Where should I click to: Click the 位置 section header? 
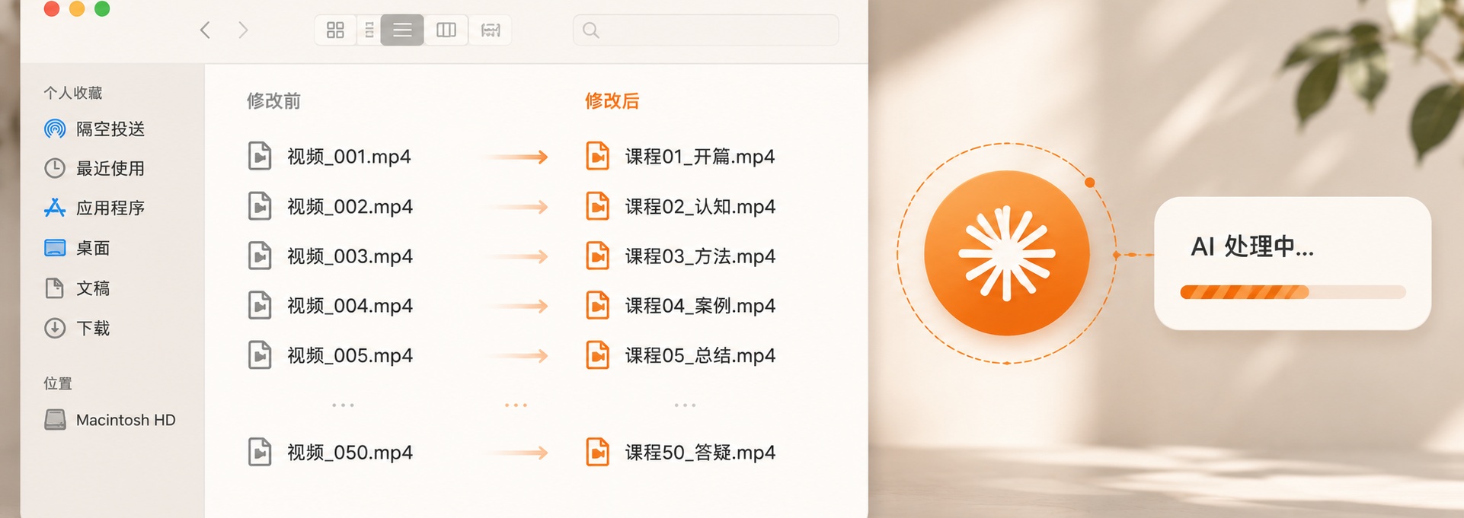pyautogui.click(x=58, y=383)
